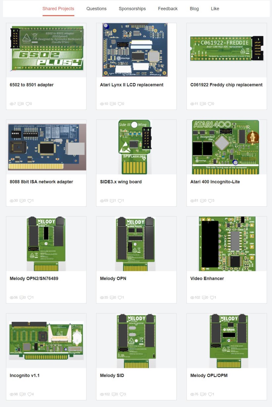Click the comment icon on Melody OPN
The image size is (272, 407).
(x=112, y=297)
